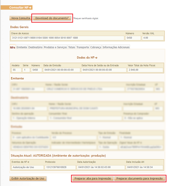Click Valor Total da Nota Fiscal field
The width and height of the screenshot is (171, 186).
point(145,70)
